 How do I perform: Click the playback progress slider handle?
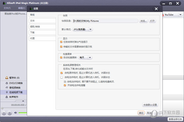[x=2, y=108]
